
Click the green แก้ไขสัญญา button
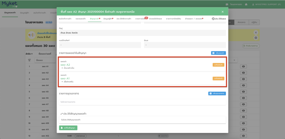[68, 128]
